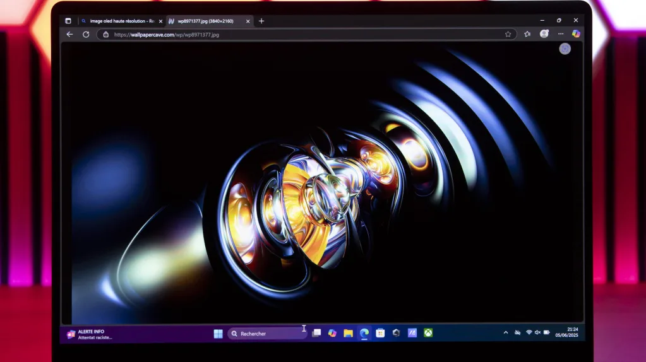The width and height of the screenshot is (646, 362).
Task: Click the Rechercher taskbar search box
Action: pyautogui.click(x=265, y=334)
